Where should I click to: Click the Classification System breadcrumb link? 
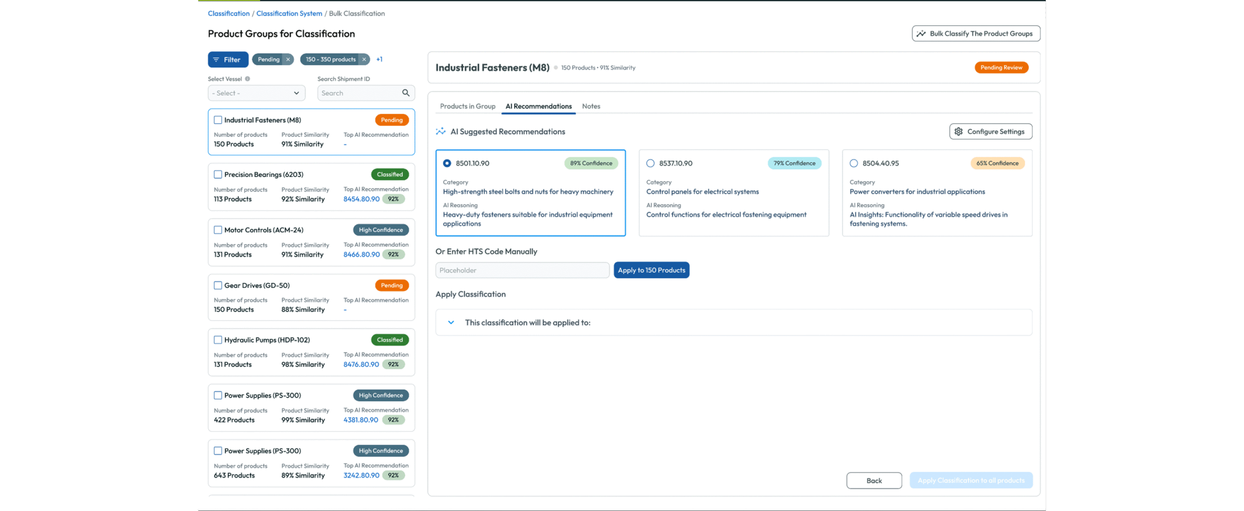tap(289, 14)
